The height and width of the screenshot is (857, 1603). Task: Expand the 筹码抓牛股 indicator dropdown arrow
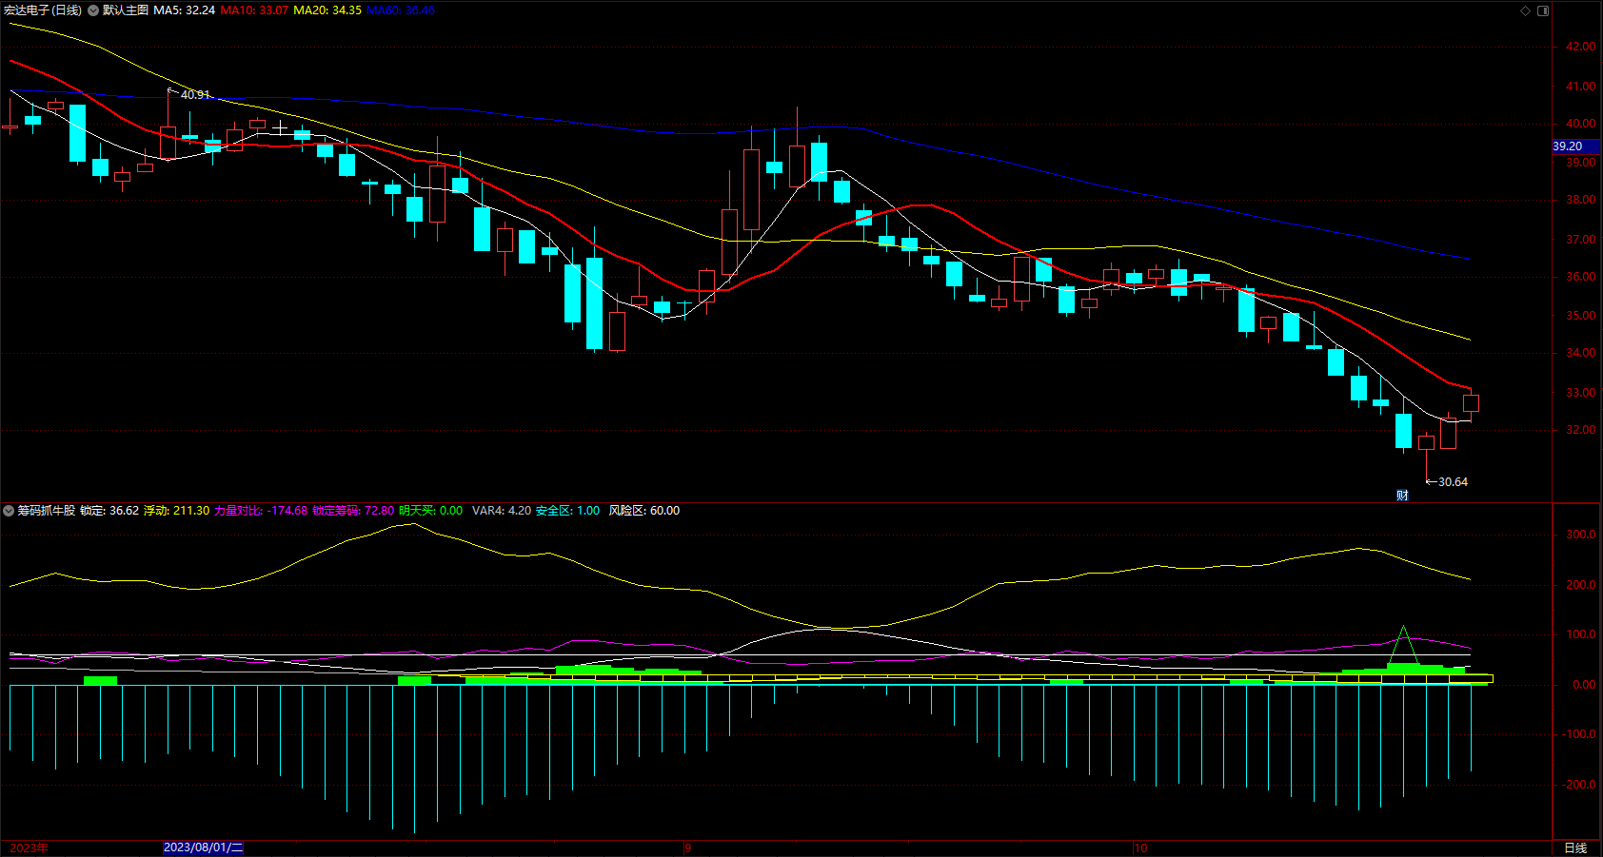9,511
